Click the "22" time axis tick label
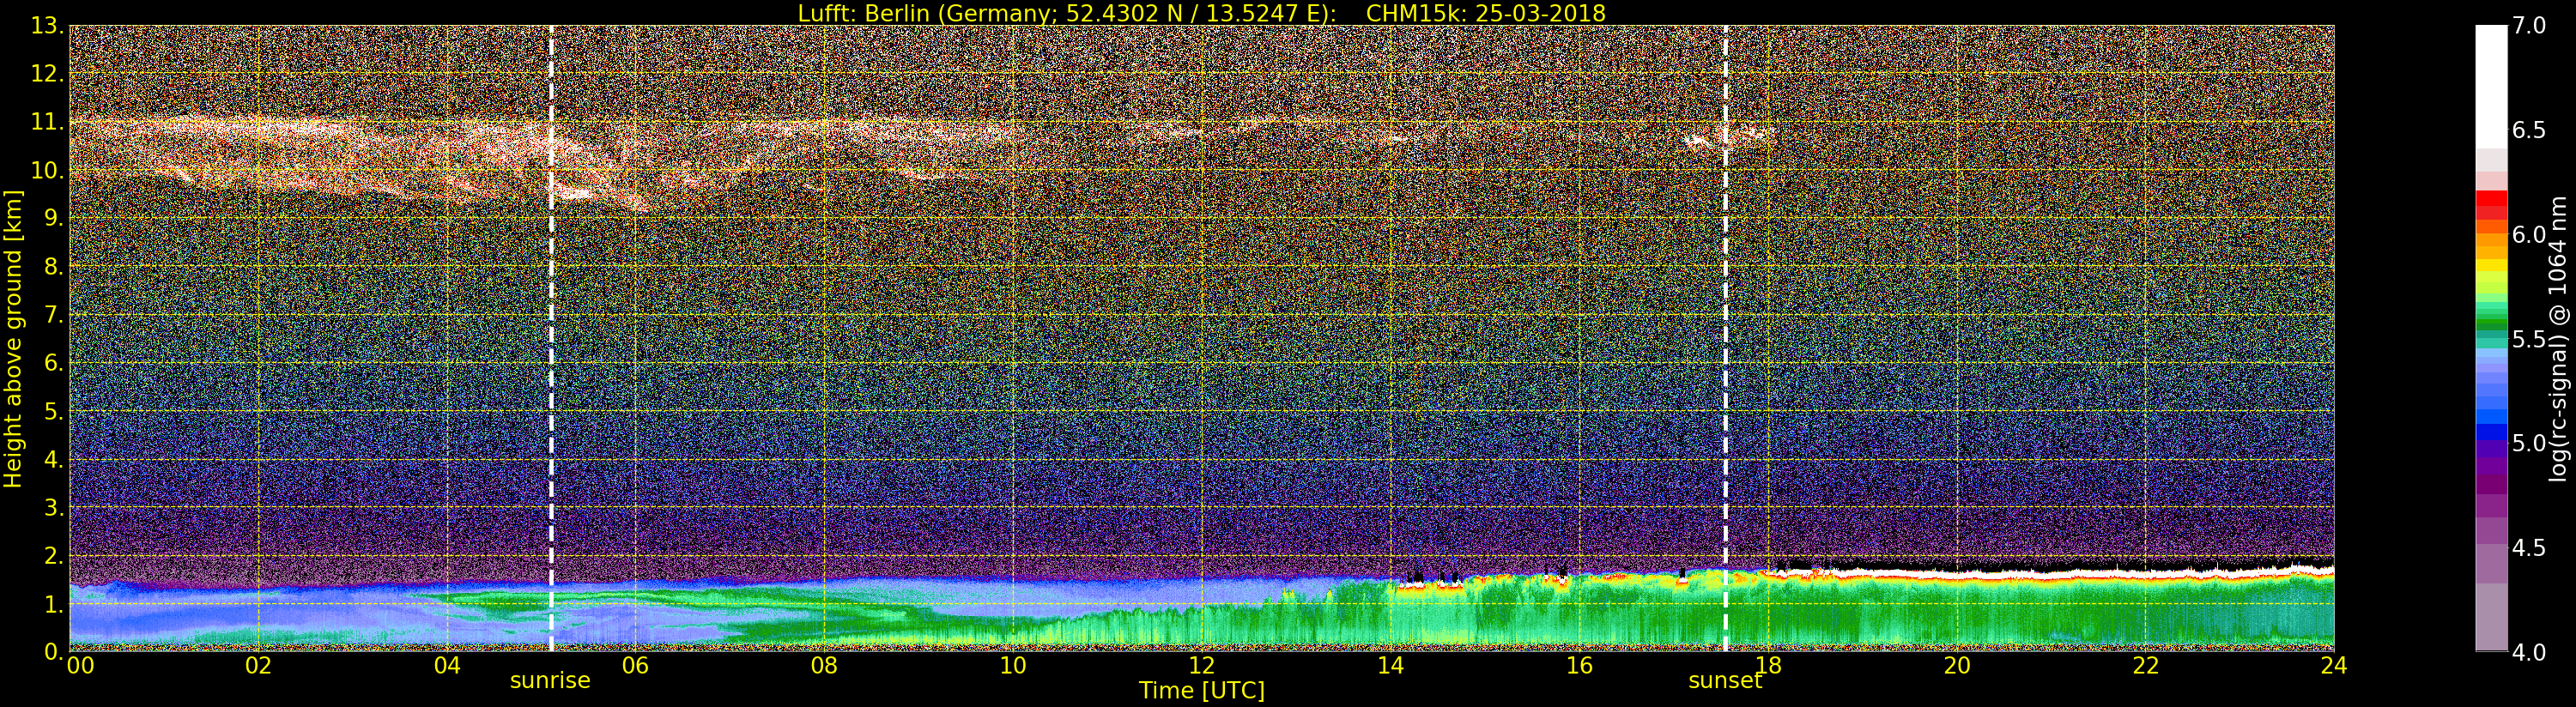Viewport: 2576px width, 707px height. pos(2146,666)
